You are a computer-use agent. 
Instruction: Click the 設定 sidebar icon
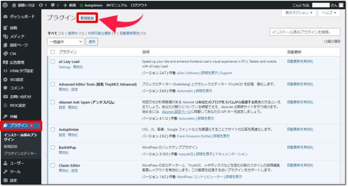[x=6, y=180]
